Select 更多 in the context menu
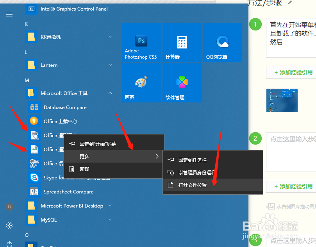Viewport: 316px width, 247px height. pyautogui.click(x=114, y=156)
